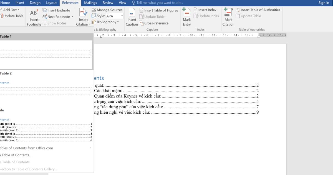Click Insert Endnote

pos(56,10)
